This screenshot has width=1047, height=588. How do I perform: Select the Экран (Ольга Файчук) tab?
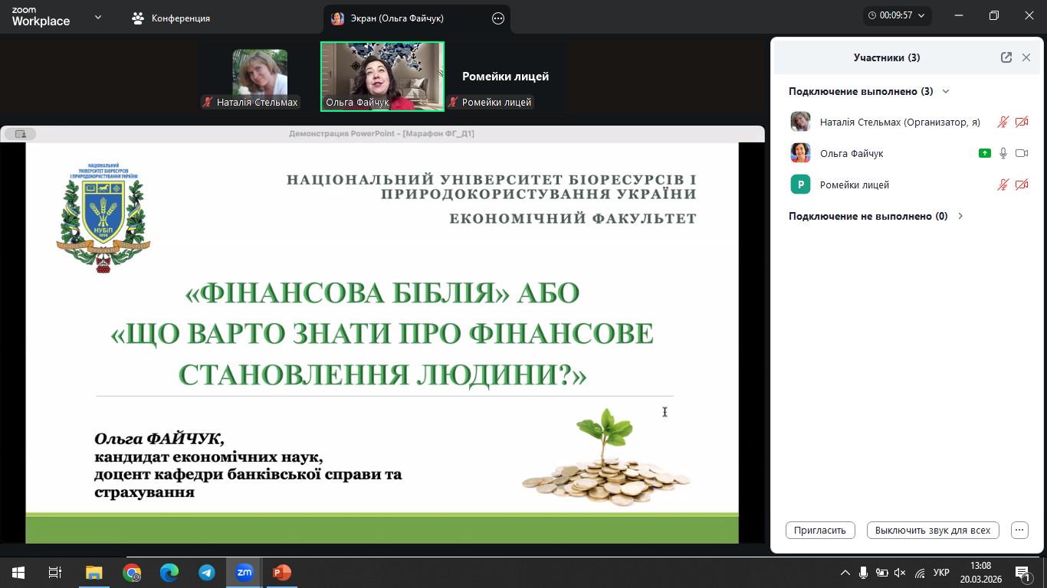coord(397,18)
